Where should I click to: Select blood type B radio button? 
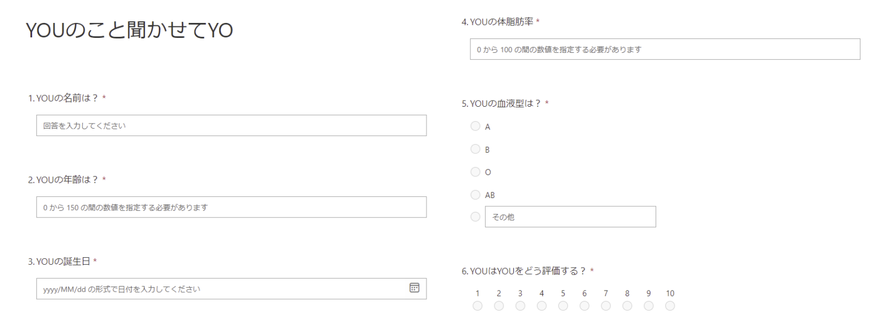475,149
